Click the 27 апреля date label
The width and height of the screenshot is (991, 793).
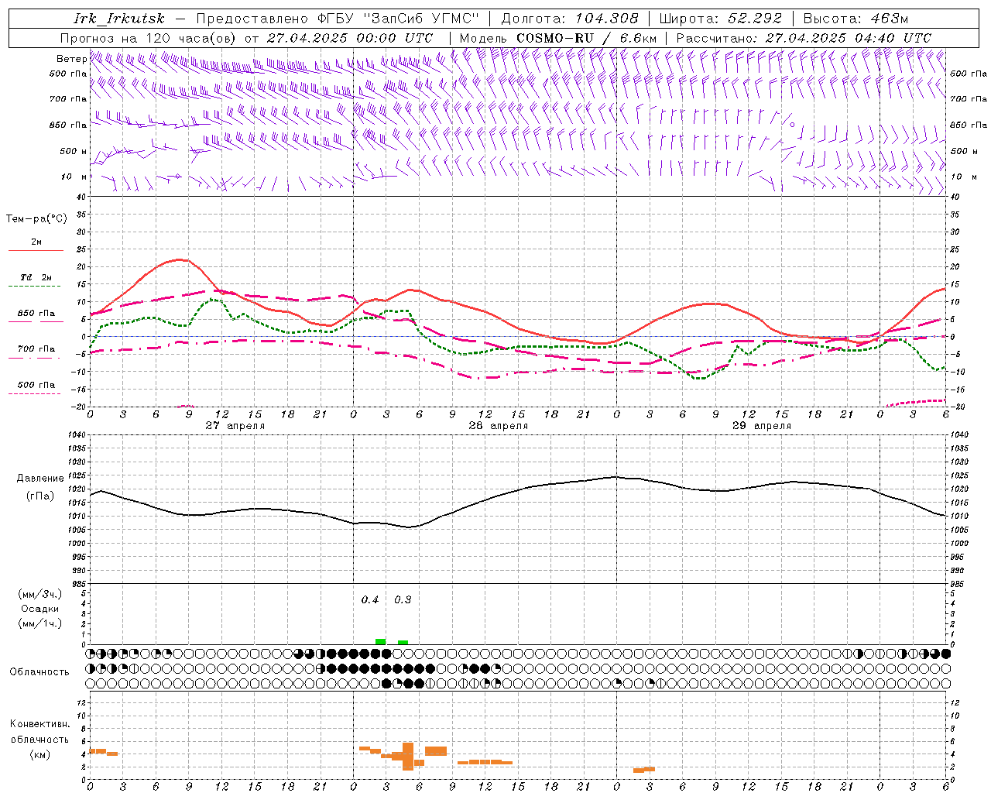click(235, 426)
